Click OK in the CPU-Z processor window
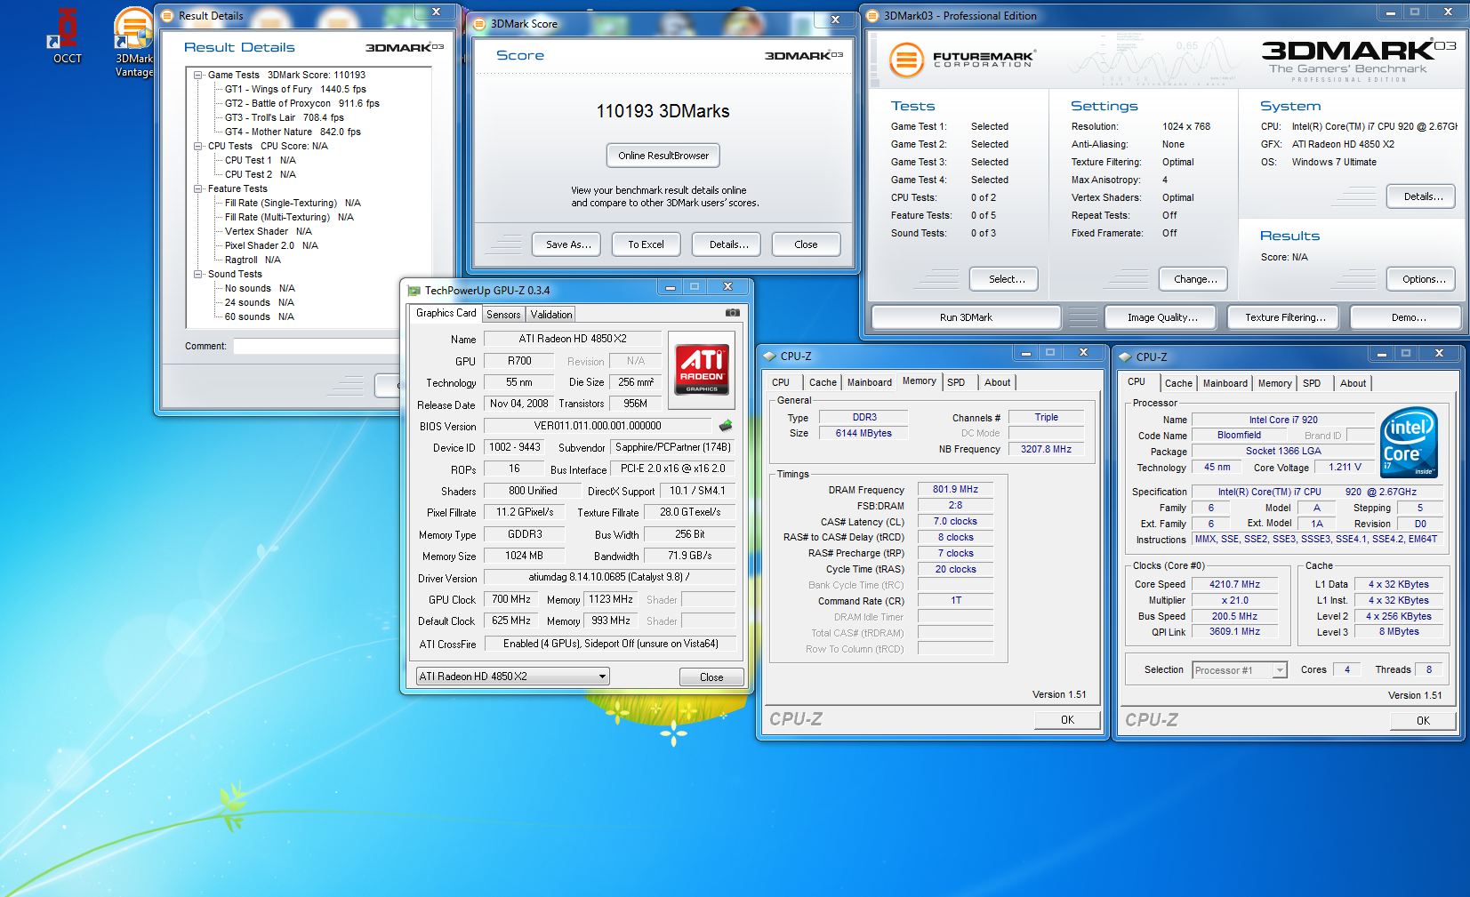Image resolution: width=1470 pixels, height=897 pixels. [x=1423, y=721]
